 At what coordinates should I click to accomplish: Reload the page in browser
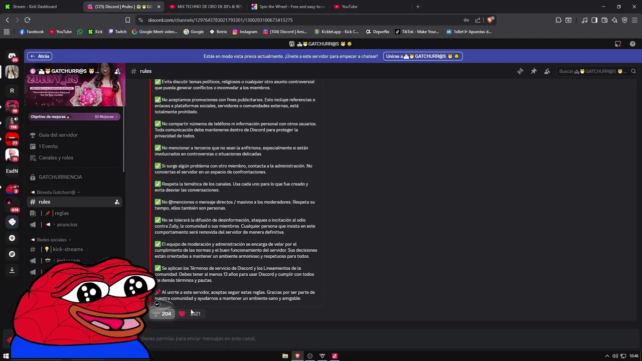27,20
